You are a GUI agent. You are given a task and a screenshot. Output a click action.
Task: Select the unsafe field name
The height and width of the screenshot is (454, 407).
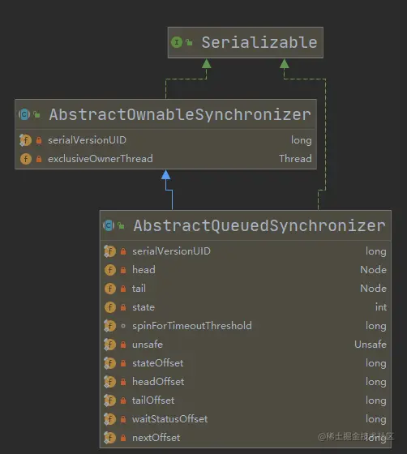coord(148,345)
